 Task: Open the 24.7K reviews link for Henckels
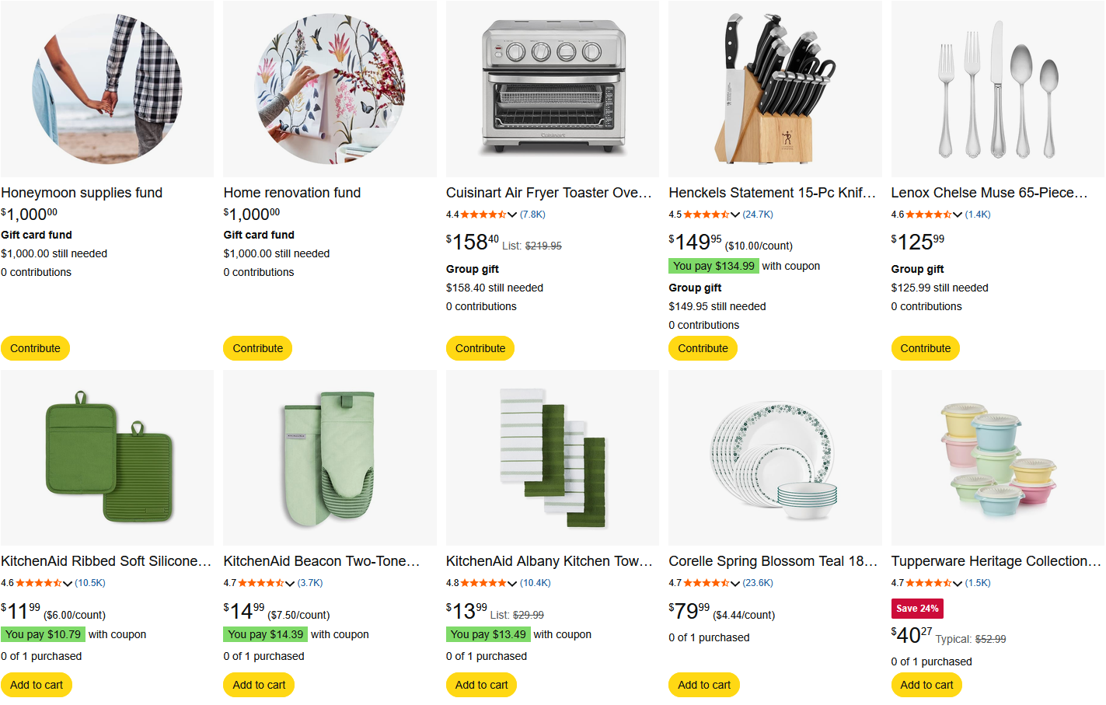point(758,215)
